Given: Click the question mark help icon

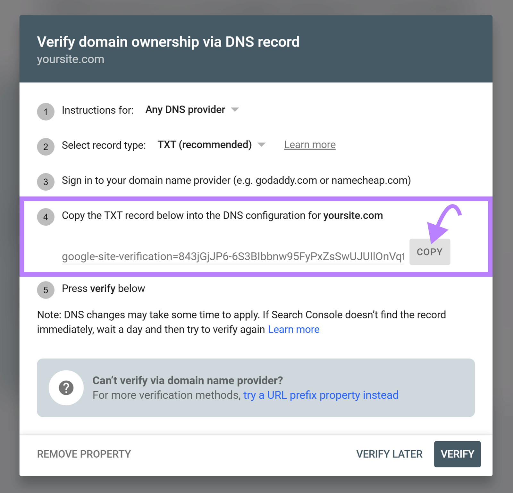Looking at the screenshot, I should click(x=66, y=387).
